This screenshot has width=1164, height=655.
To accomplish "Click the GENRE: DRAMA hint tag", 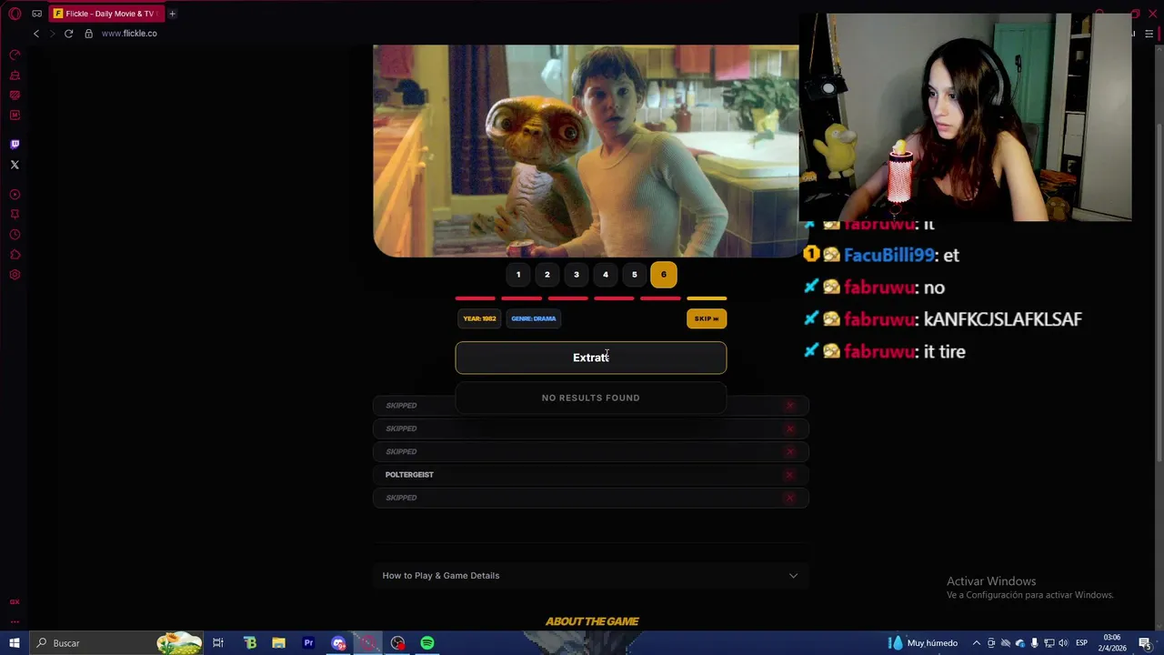I will point(534,318).
